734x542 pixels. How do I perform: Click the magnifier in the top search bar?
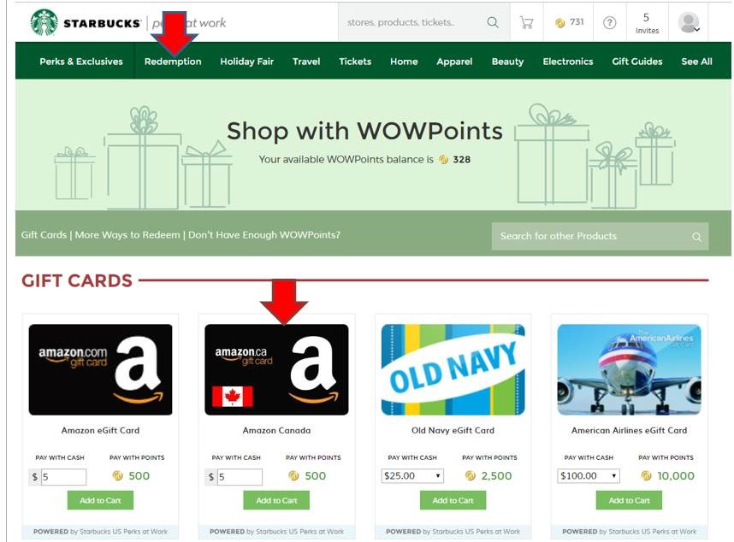493,22
